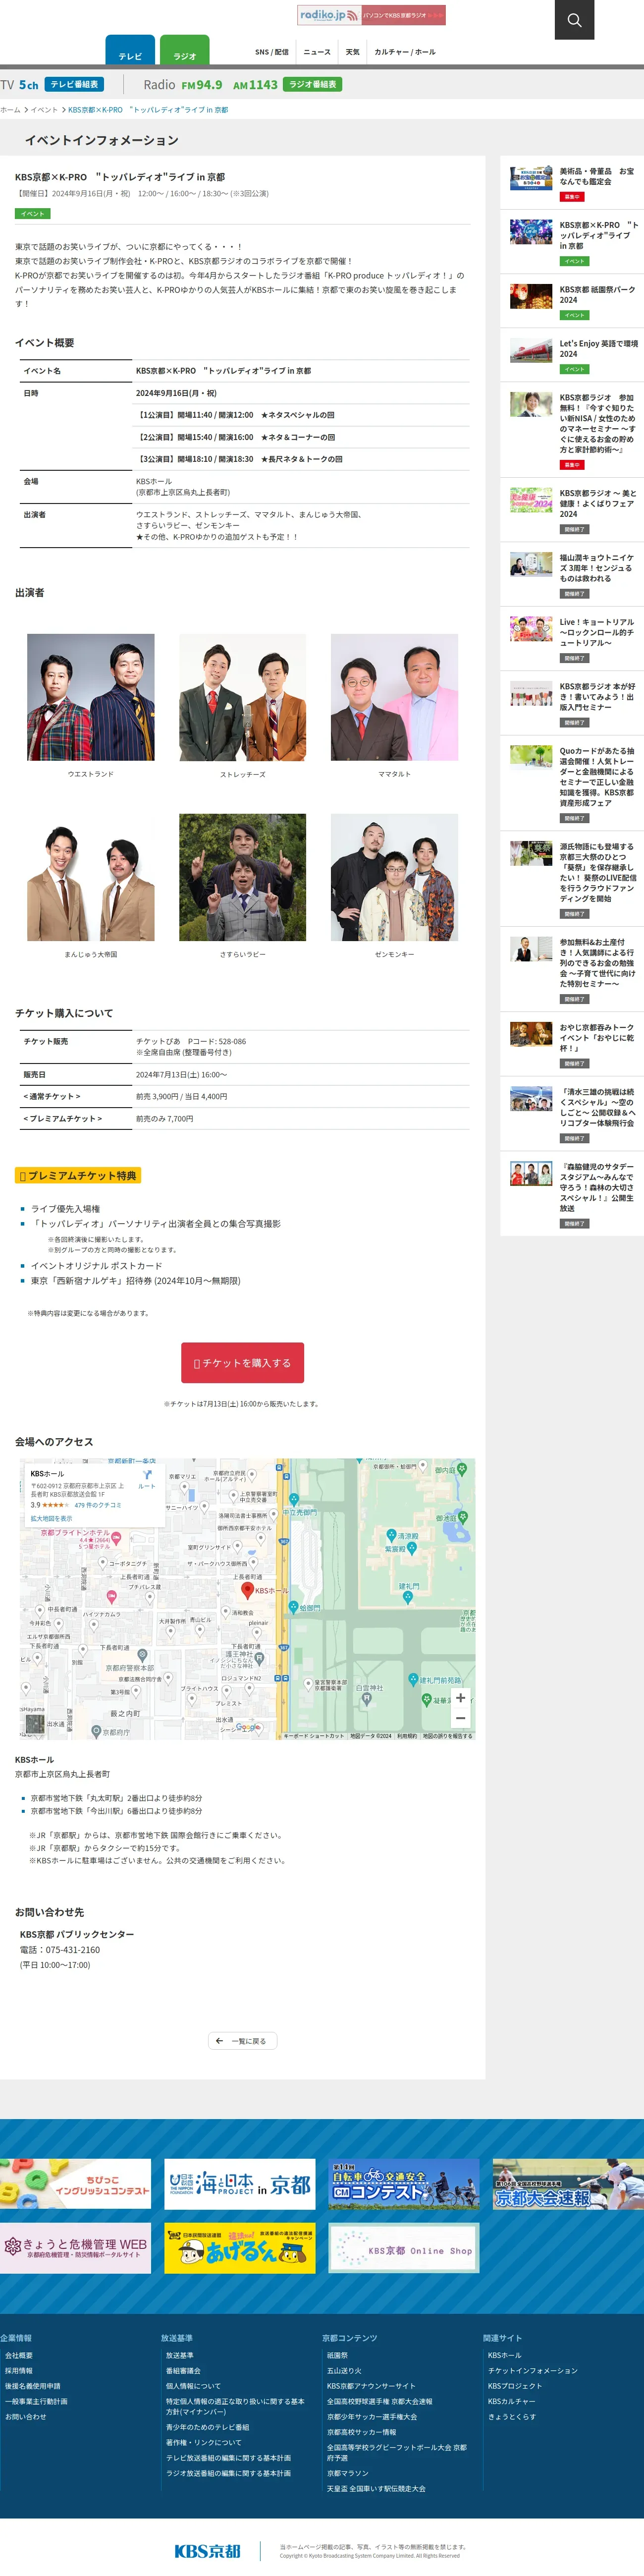
Task: Open sidebar item 本が好き！書いてみよう！出版入門セミナー
Action: pos(572,703)
